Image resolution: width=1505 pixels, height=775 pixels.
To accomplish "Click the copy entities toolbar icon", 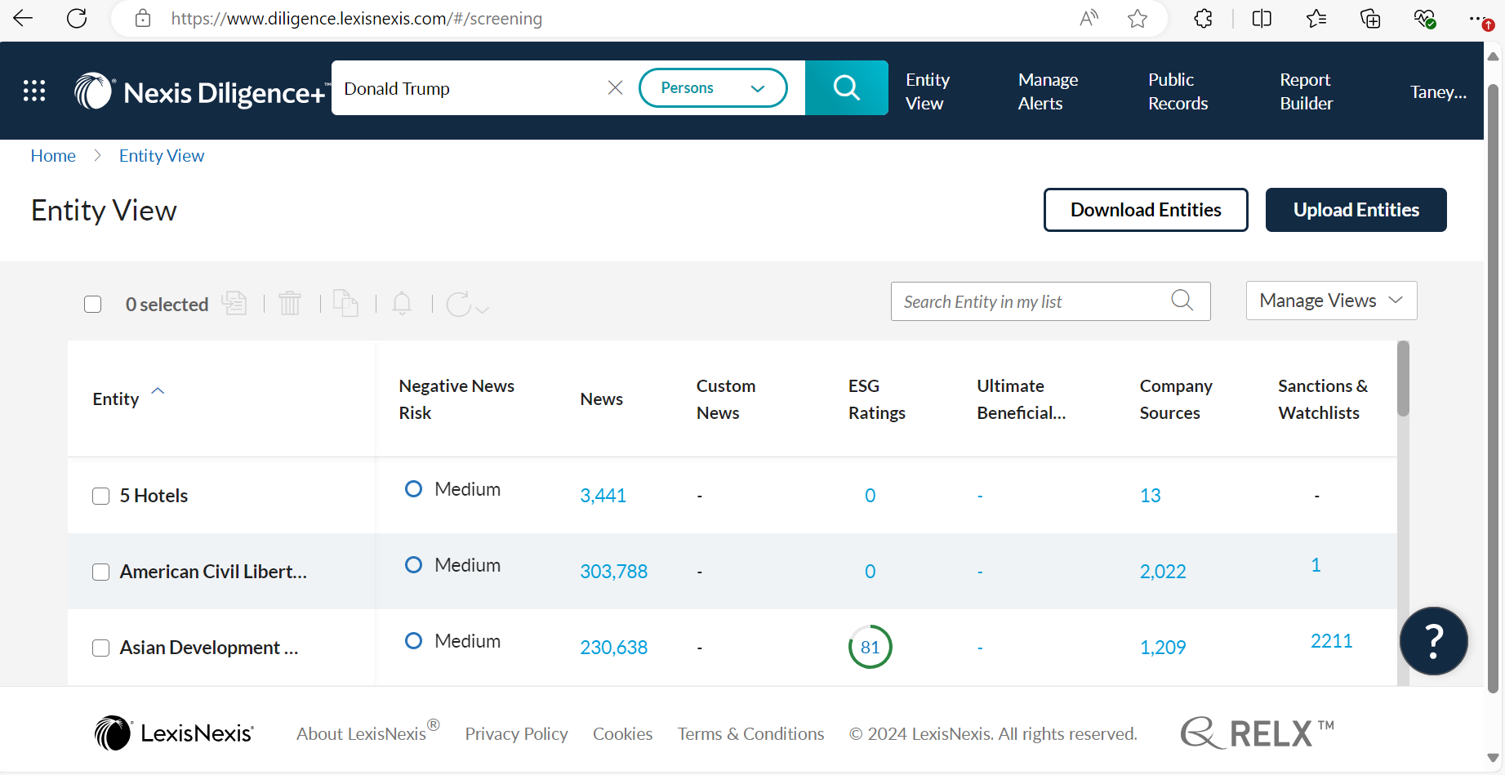I will (345, 303).
